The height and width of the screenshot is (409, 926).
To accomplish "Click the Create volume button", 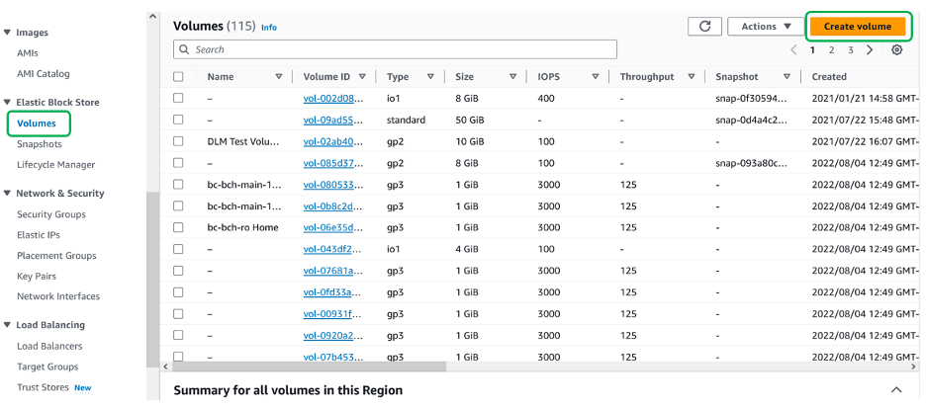I will click(x=858, y=27).
